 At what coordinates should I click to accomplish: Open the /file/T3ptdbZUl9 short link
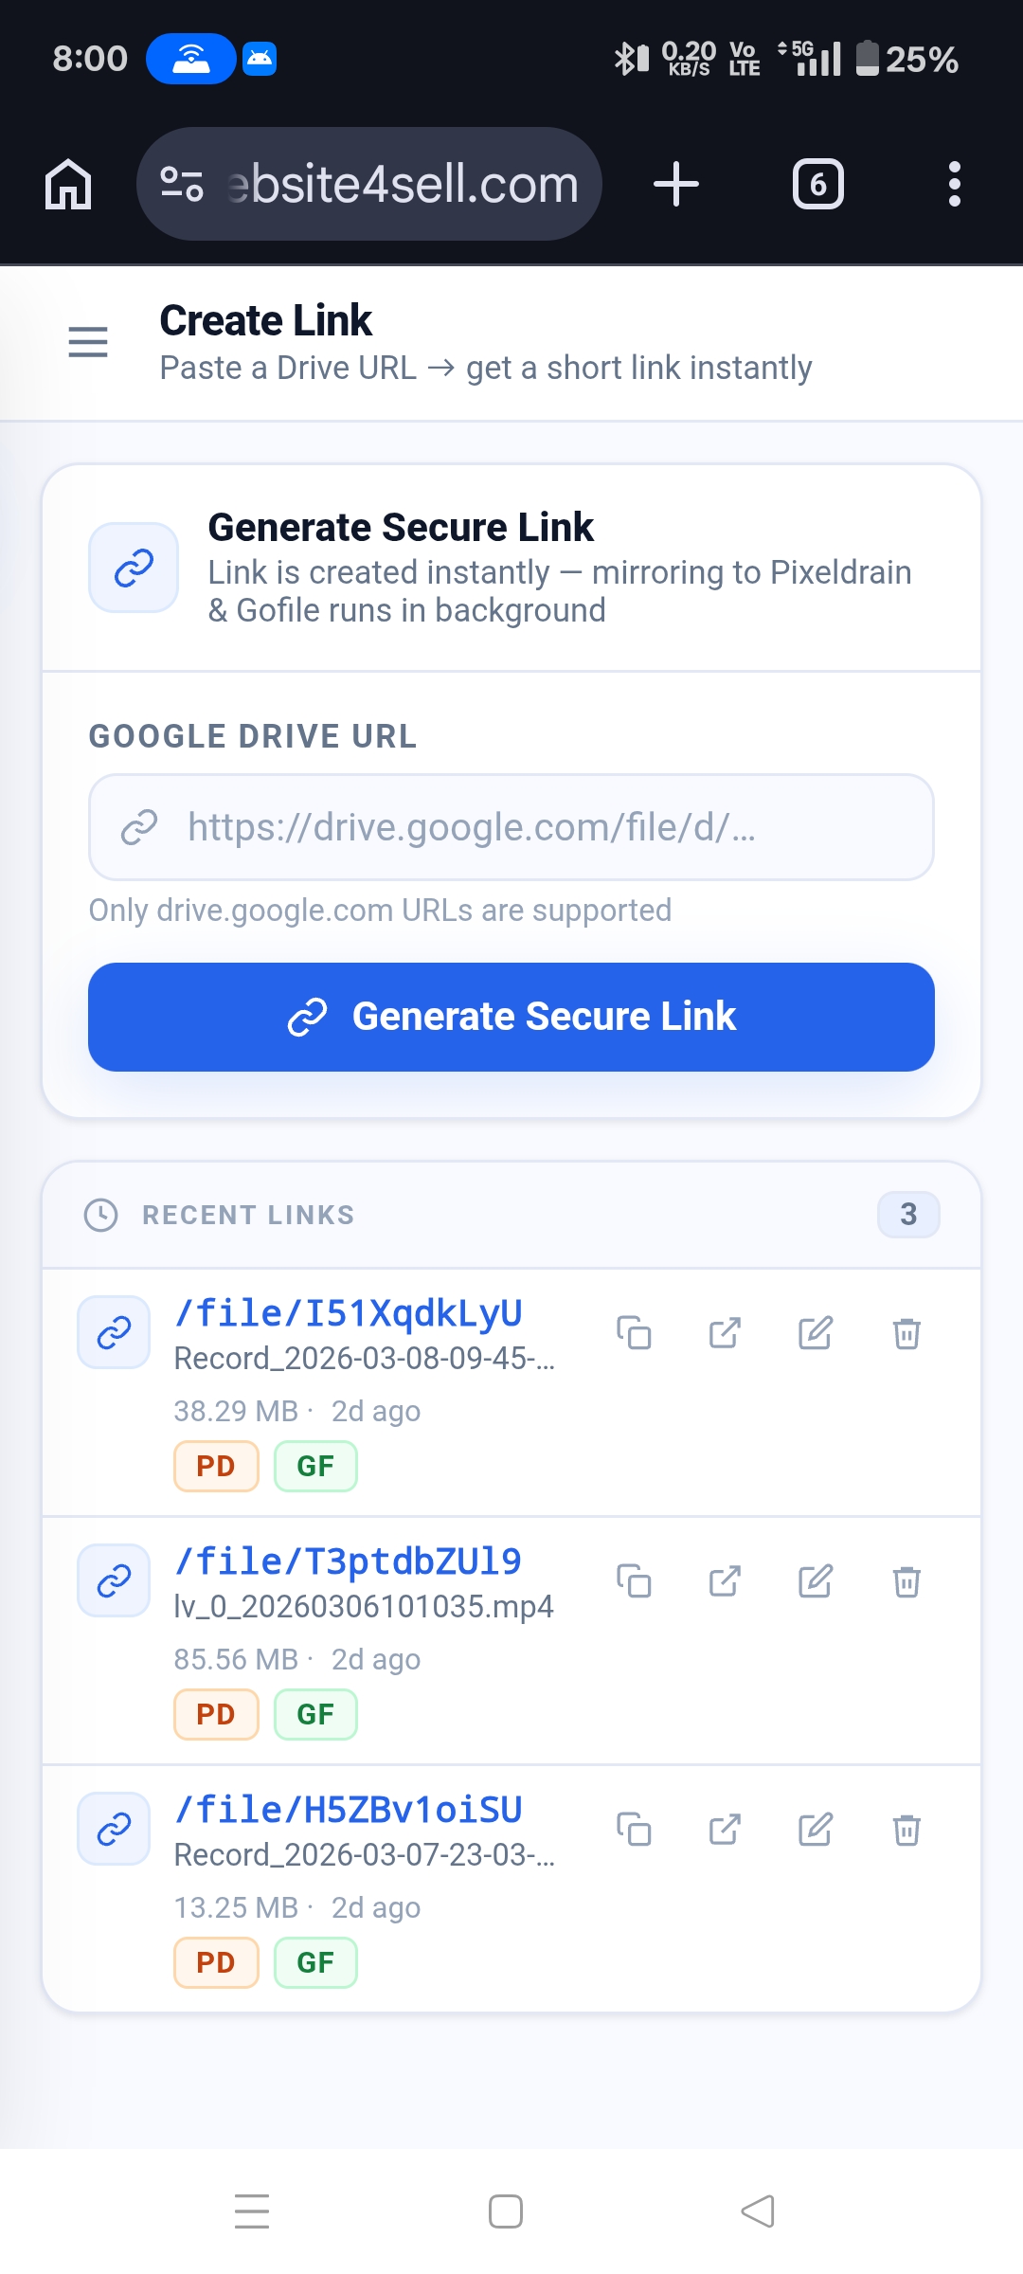click(350, 1560)
